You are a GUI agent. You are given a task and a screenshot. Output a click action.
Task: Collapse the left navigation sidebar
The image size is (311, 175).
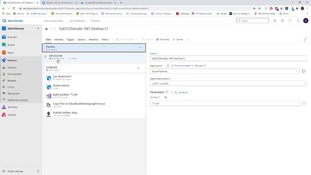coord(38,171)
